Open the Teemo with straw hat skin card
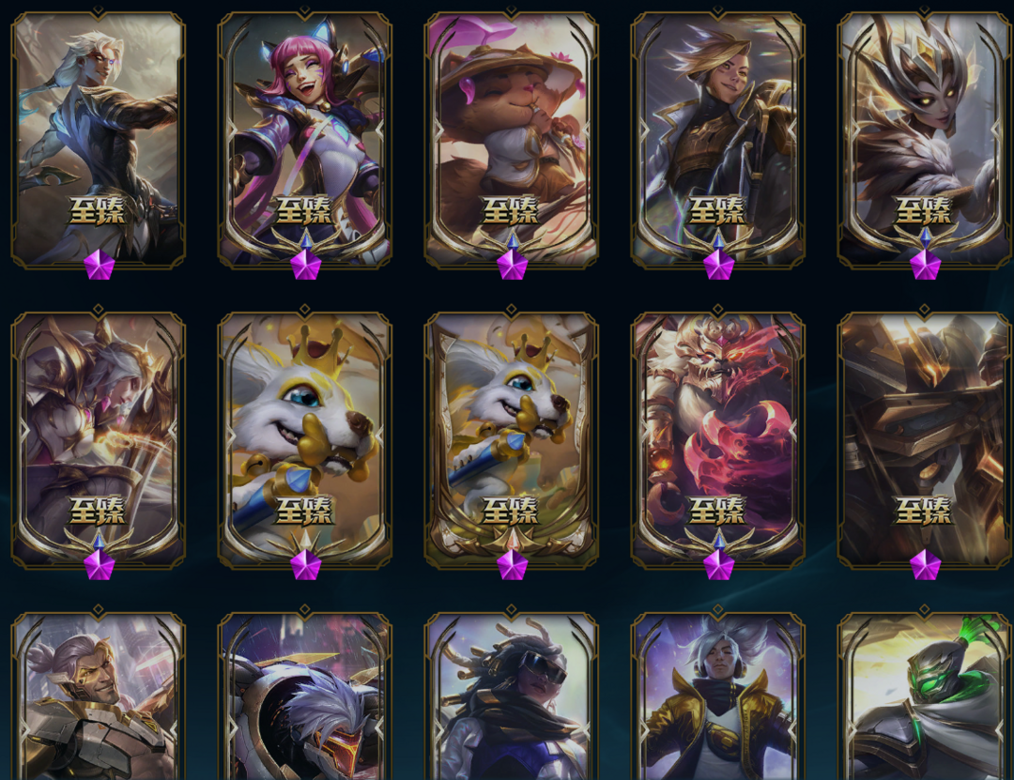The image size is (1014, 780). [511, 139]
